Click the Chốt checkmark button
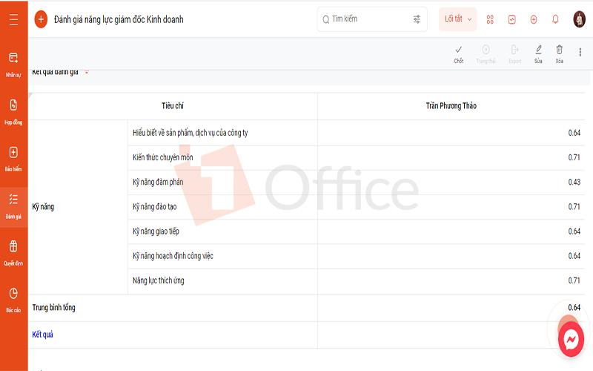This screenshot has width=593, height=371. [459, 54]
